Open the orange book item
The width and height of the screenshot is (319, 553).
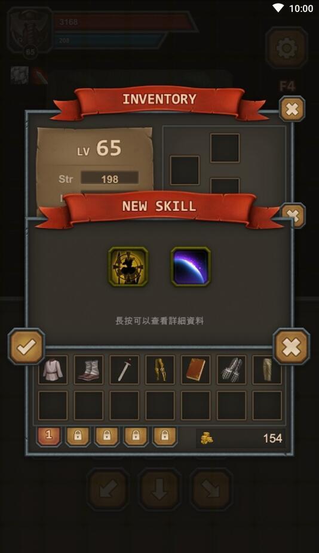pyautogui.click(x=195, y=370)
